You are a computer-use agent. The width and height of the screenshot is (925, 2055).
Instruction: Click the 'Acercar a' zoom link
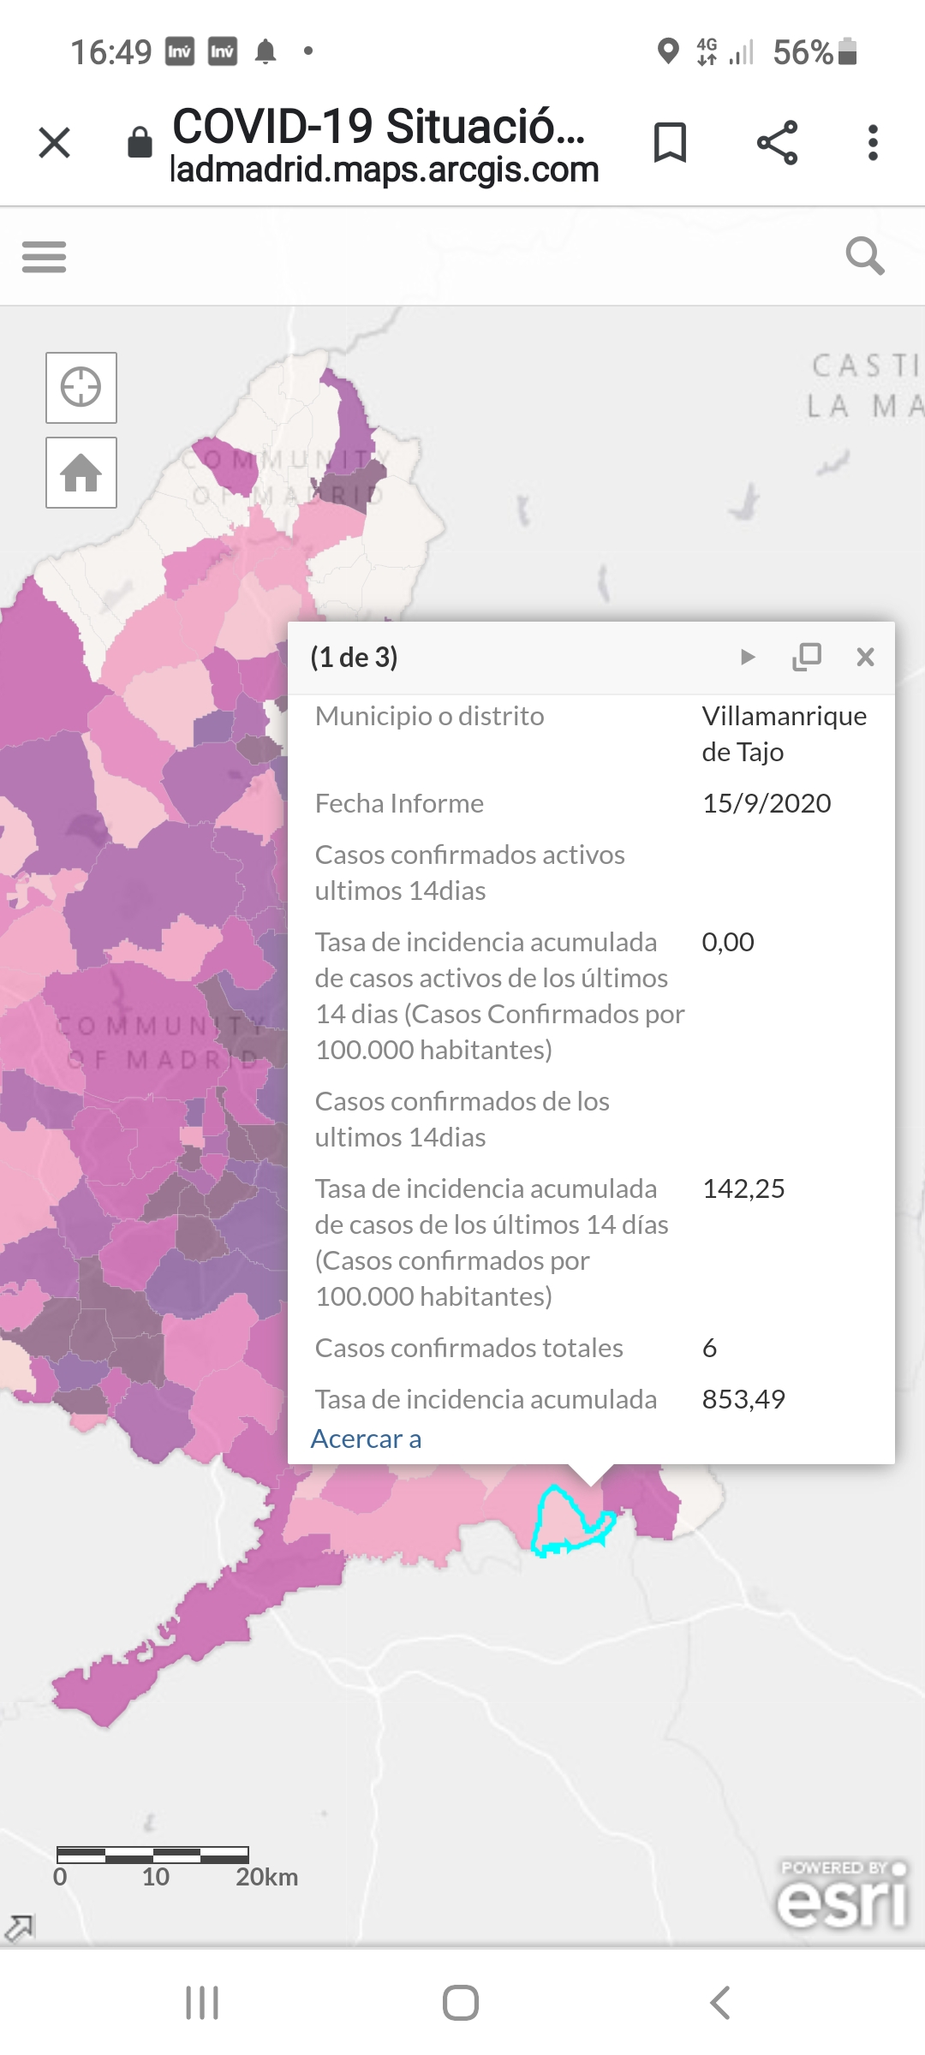pyautogui.click(x=366, y=1438)
